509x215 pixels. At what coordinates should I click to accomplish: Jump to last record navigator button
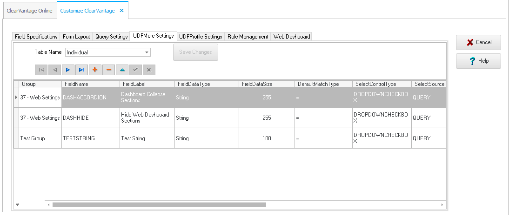click(x=81, y=70)
